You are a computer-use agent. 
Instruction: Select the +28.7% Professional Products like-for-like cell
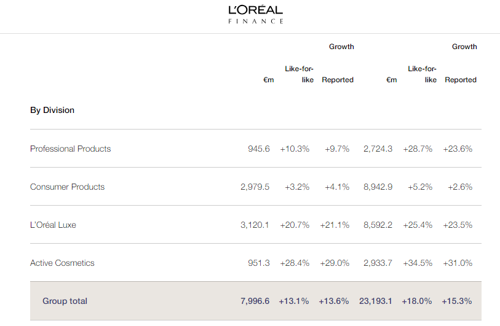(418, 149)
